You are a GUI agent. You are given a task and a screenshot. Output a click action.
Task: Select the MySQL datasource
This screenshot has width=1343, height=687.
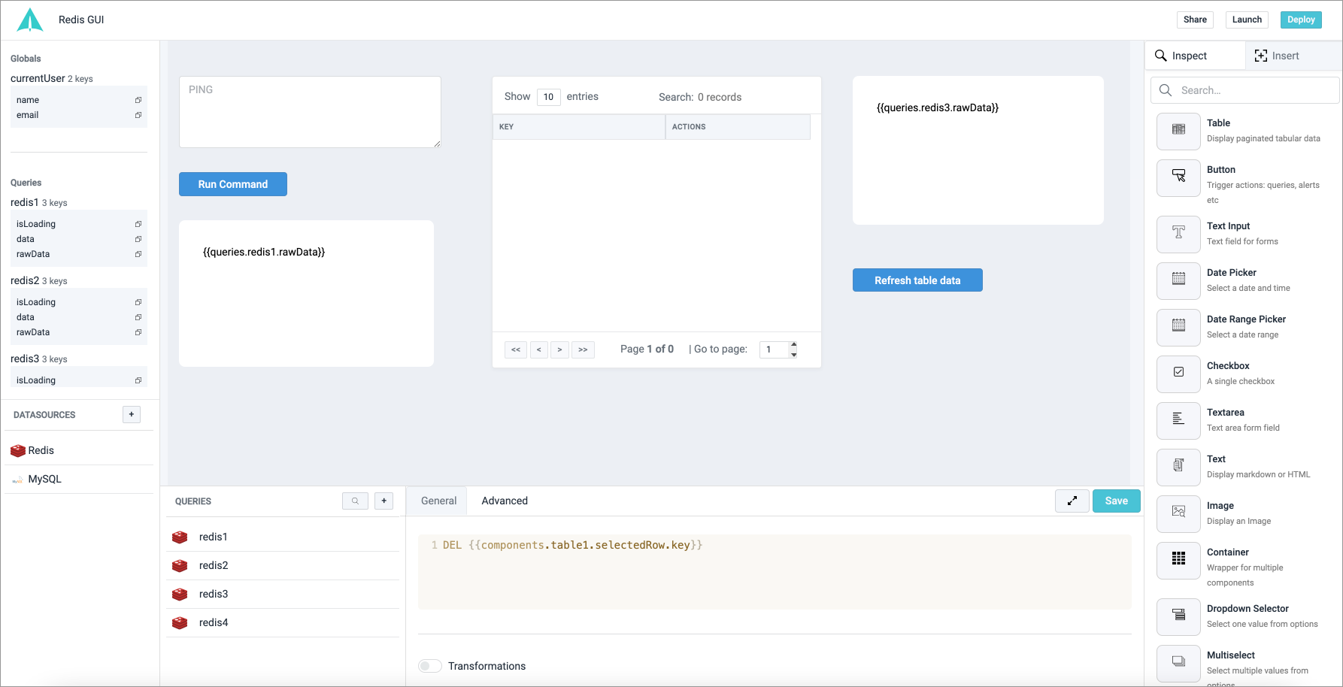[x=79, y=479]
